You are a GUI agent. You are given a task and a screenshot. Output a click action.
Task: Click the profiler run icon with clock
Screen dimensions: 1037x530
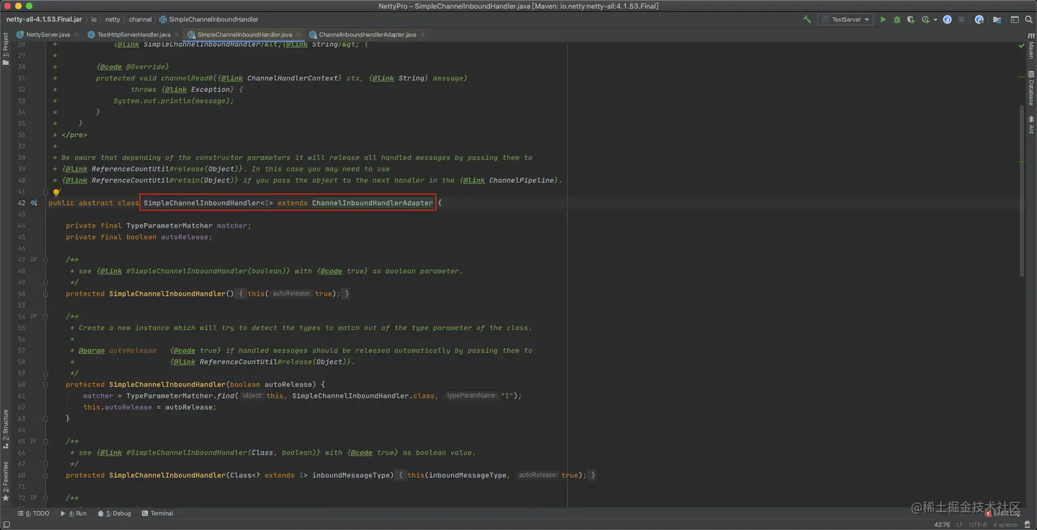925,20
